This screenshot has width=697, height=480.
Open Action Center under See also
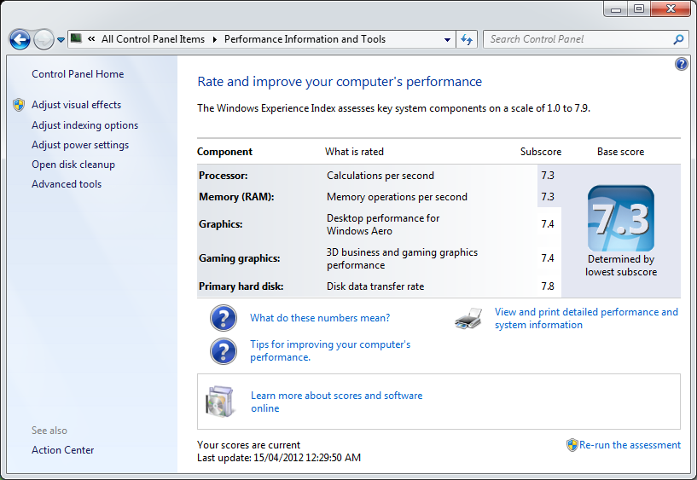(62, 450)
